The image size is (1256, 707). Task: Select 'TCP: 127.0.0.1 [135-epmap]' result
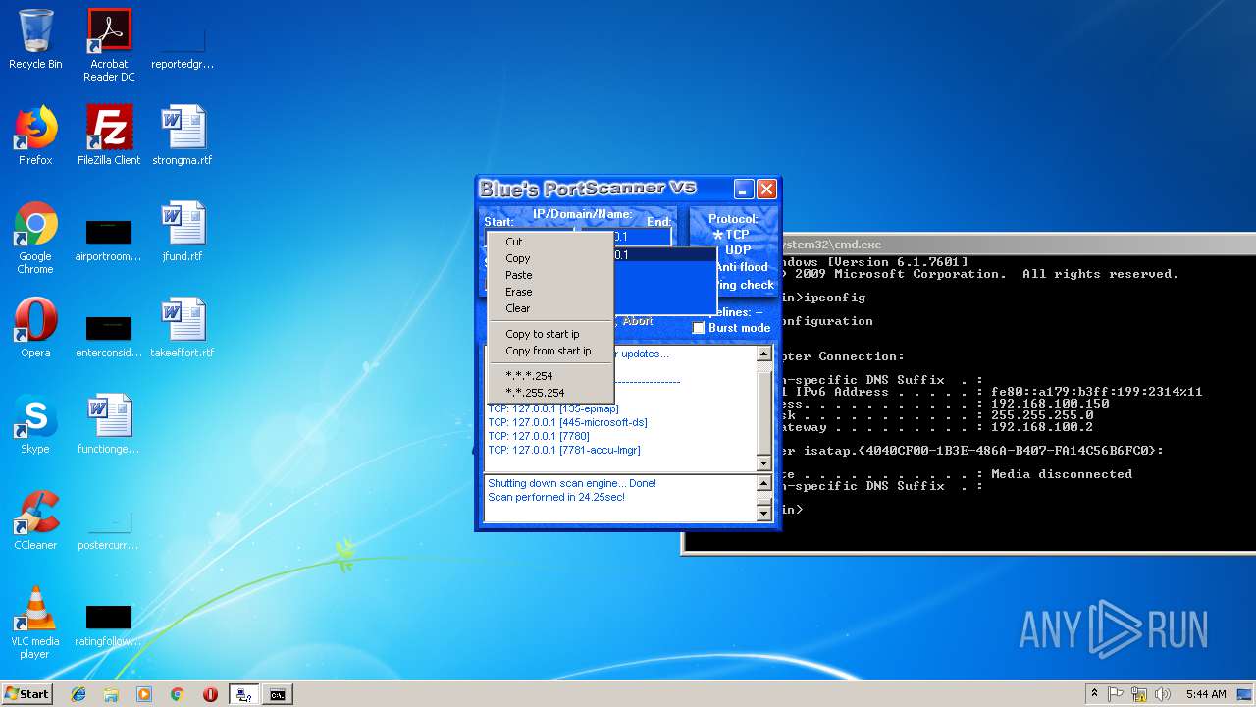[x=553, y=409]
